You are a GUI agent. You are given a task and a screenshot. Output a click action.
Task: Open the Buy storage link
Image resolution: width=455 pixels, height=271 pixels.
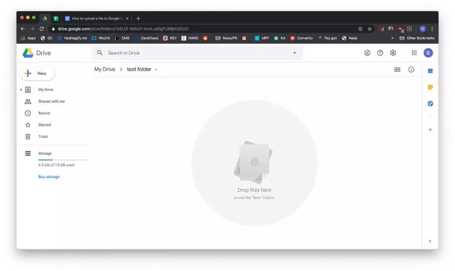[48, 176]
